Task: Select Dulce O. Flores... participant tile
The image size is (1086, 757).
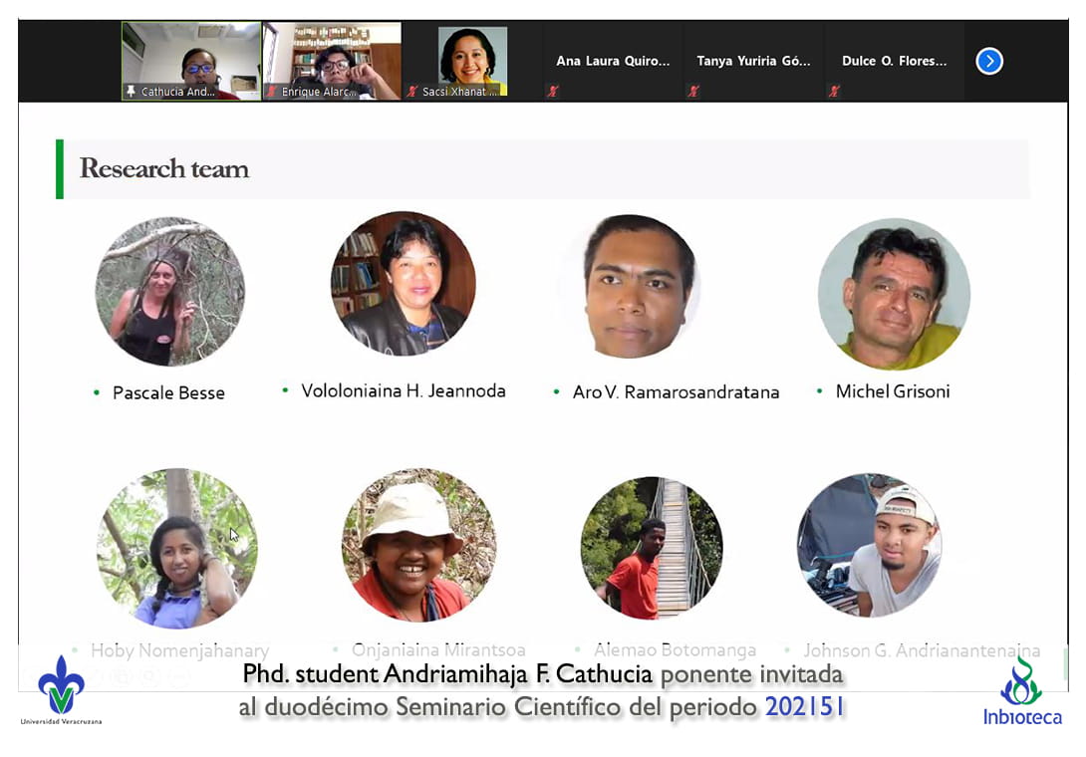Action: coord(894,62)
